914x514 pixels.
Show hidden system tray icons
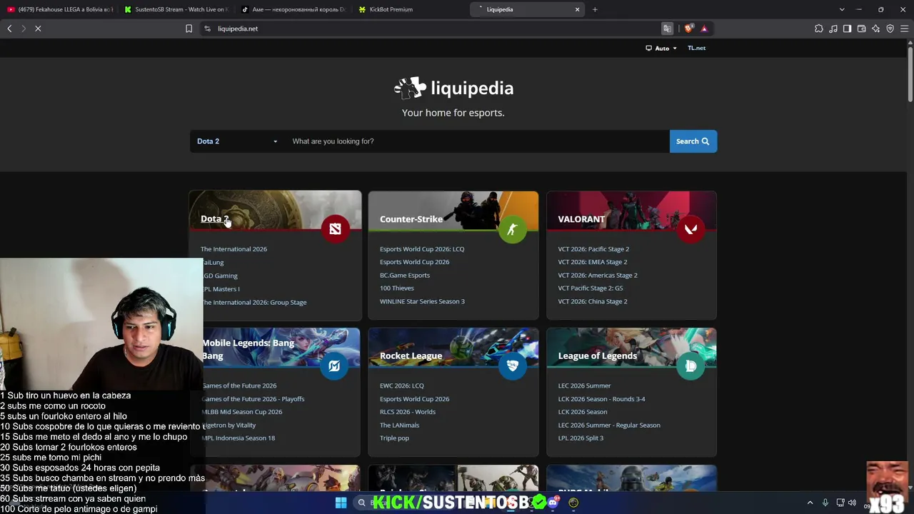click(810, 503)
